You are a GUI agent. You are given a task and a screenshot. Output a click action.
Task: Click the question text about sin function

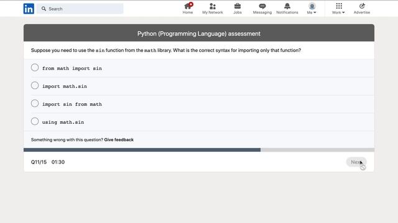click(166, 50)
